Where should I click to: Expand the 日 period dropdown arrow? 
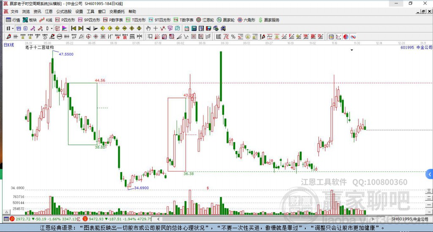[x=13, y=28]
